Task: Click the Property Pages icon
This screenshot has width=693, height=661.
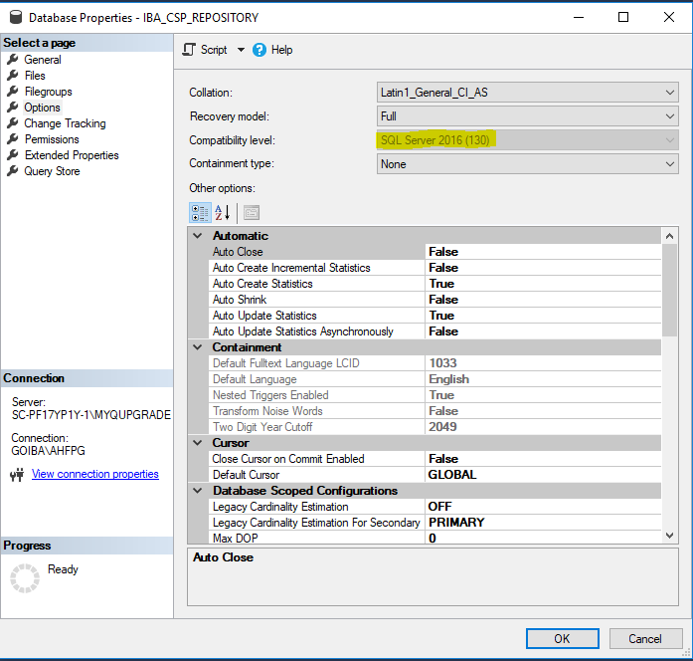Action: click(251, 213)
